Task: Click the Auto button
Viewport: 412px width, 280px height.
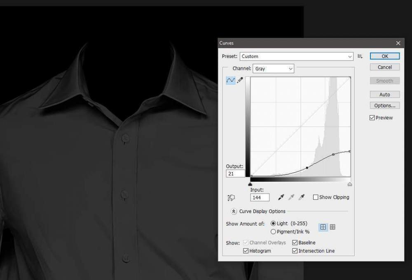Action: tap(384, 95)
